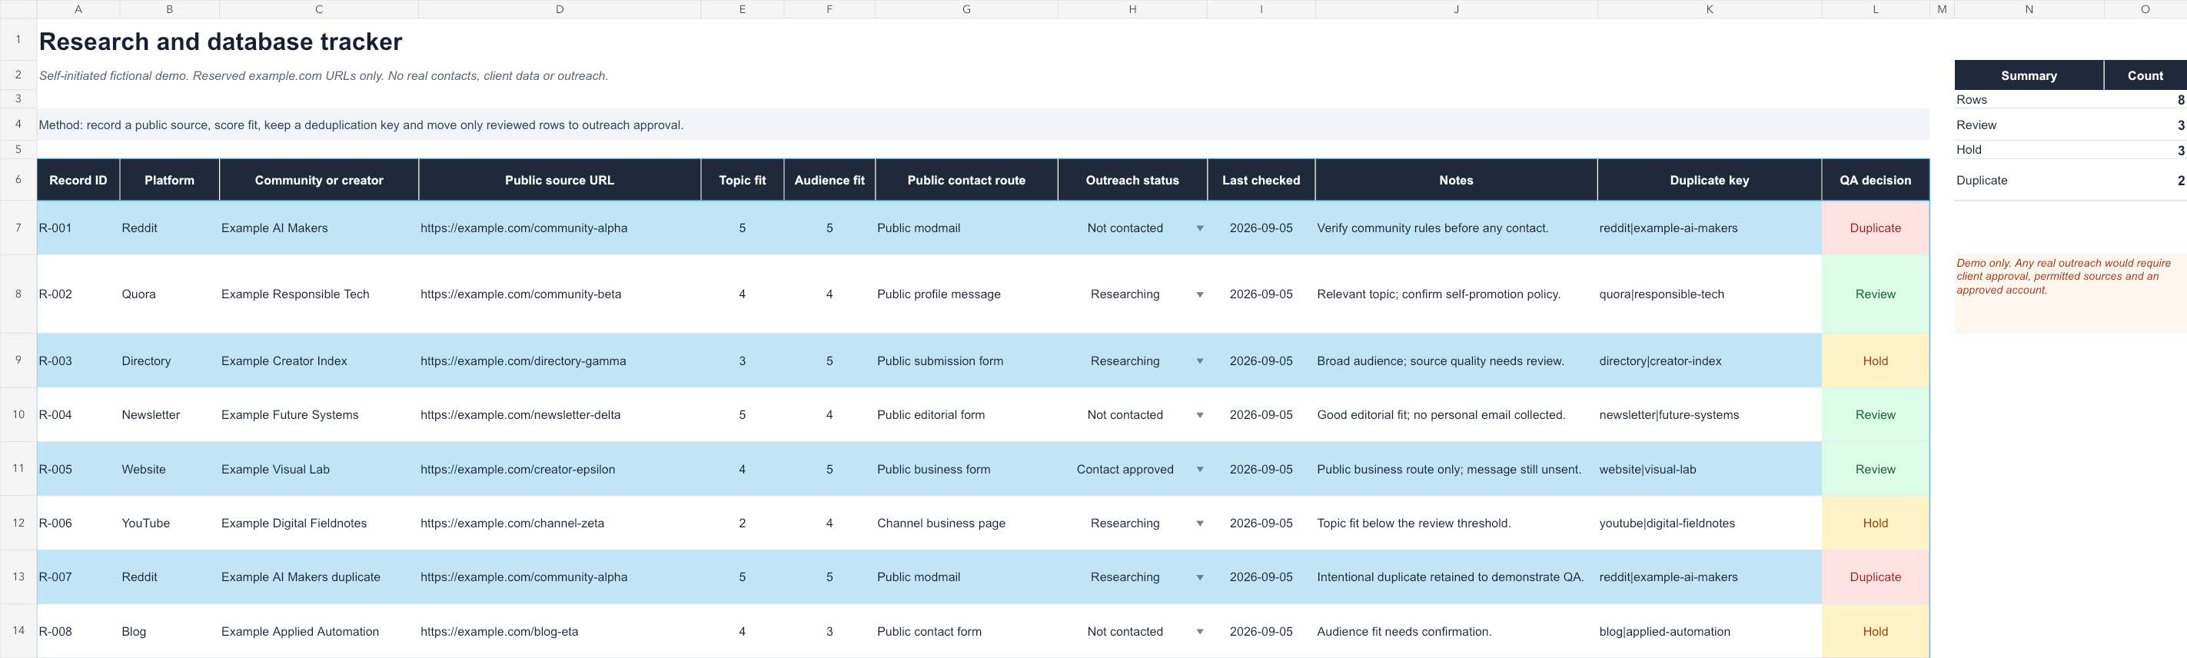Click the 'Platform' header cell
2187x658 pixels.
tap(170, 180)
